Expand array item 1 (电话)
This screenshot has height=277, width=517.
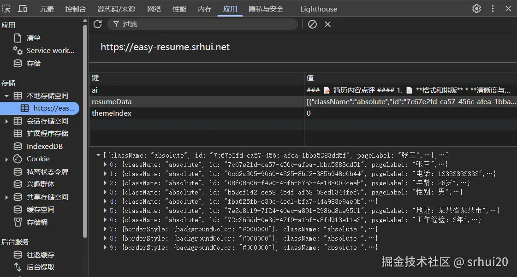click(x=105, y=173)
